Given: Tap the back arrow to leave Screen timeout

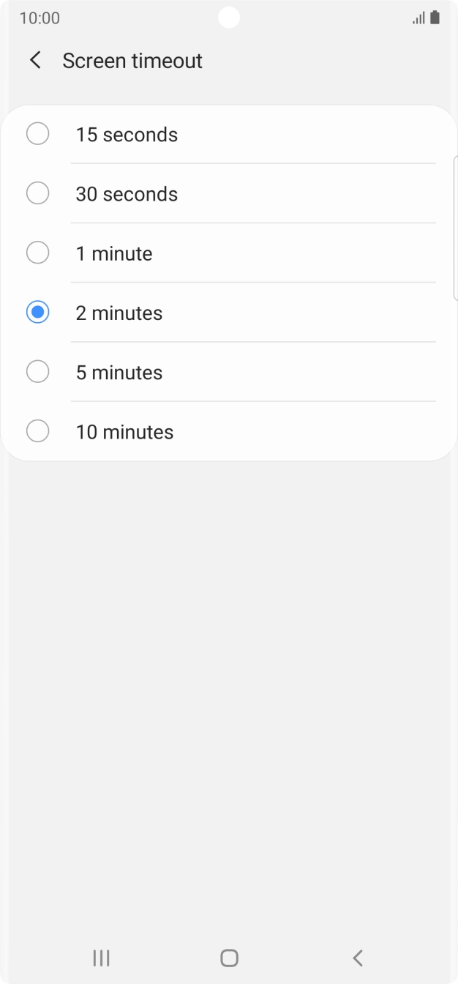Looking at the screenshot, I should 34,60.
